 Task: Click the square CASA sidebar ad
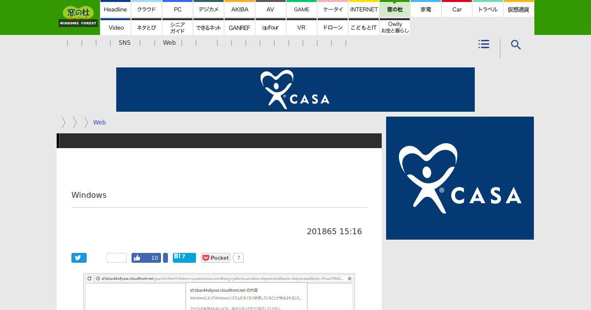pos(460,178)
